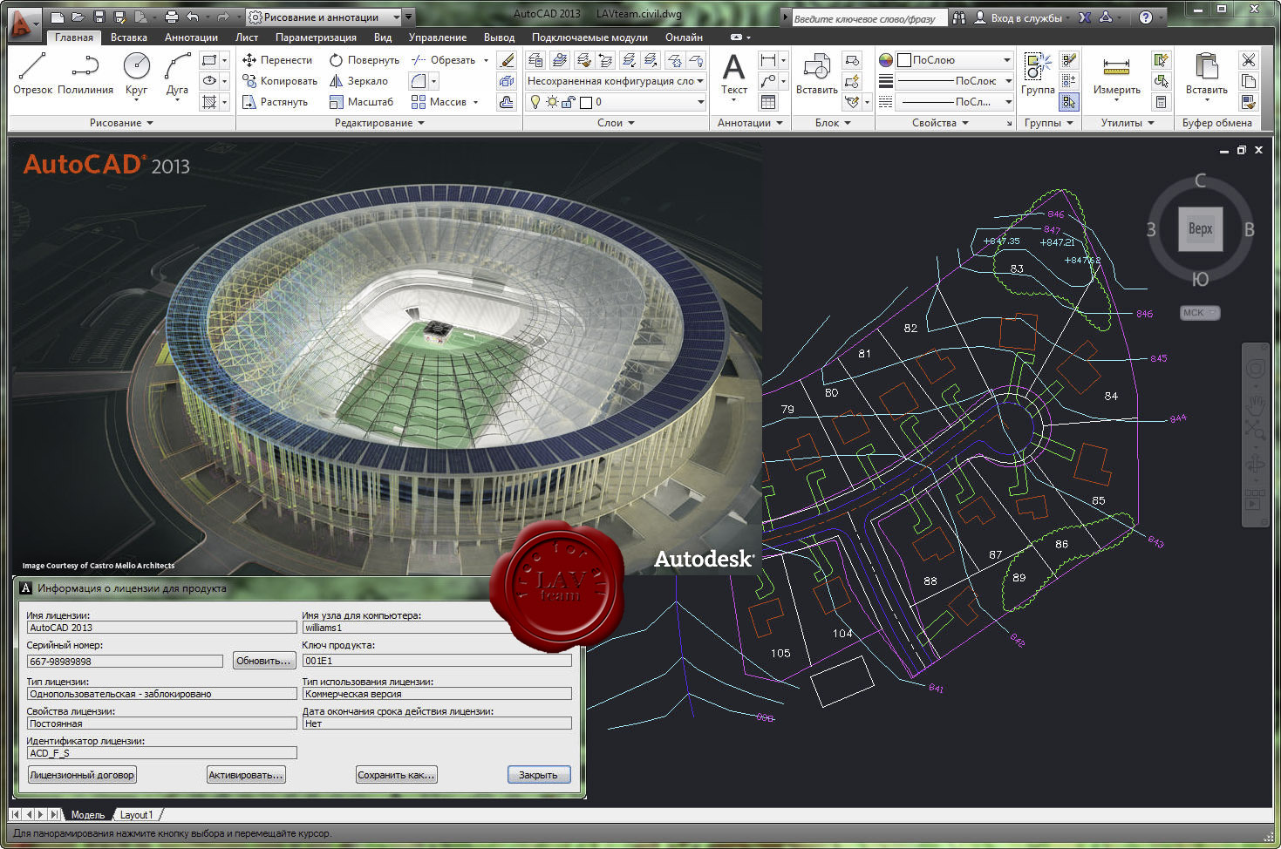Click the layer 0 color square swatch
The image size is (1281, 849).
pos(586,102)
